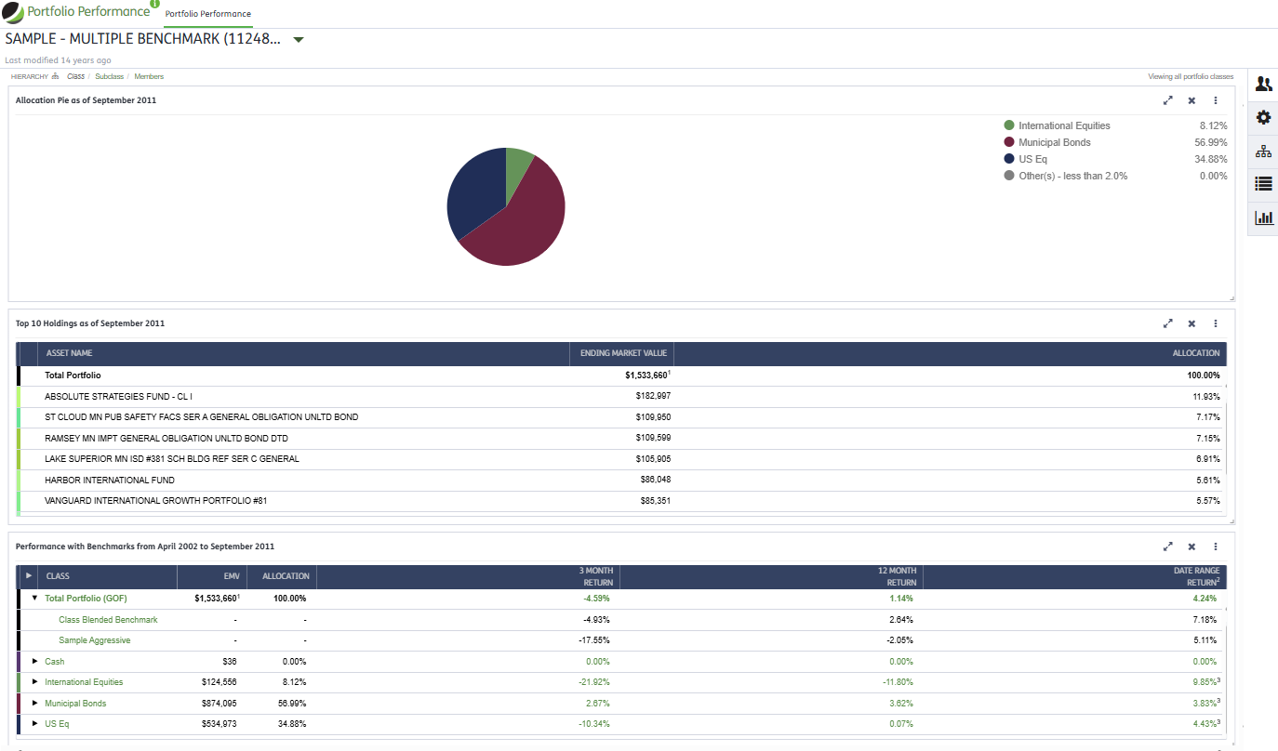The image size is (1278, 751).
Task: Expand the Allocation Pie panel to fullscreen
Action: (1168, 100)
